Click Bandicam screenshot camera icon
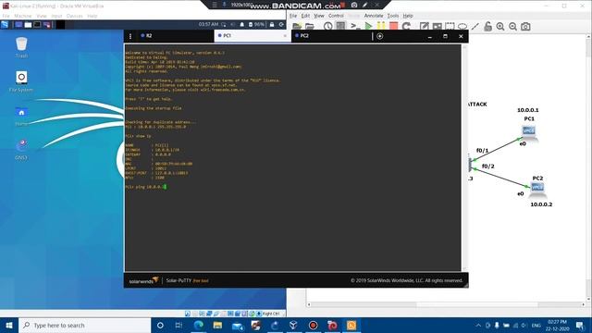Image resolution: width=592 pixels, height=333 pixels. pyautogui.click(x=354, y=5)
